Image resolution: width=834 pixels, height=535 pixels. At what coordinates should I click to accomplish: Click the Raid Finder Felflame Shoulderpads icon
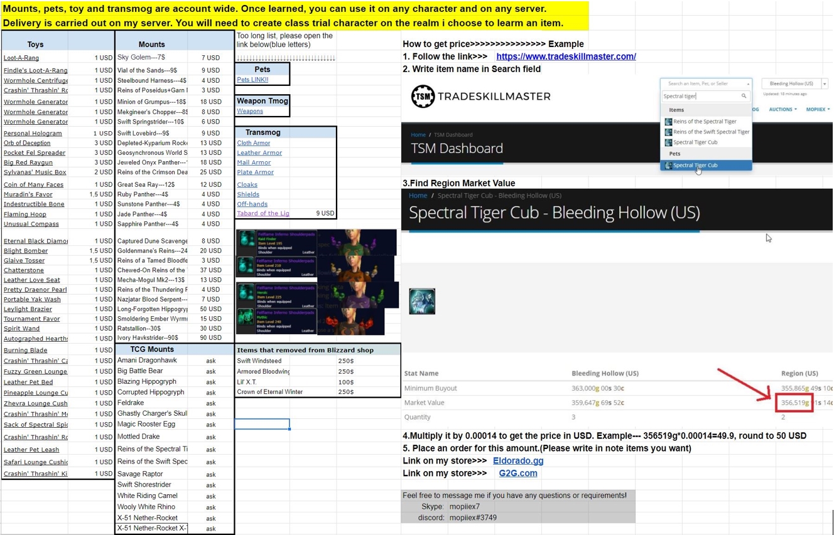point(246,240)
